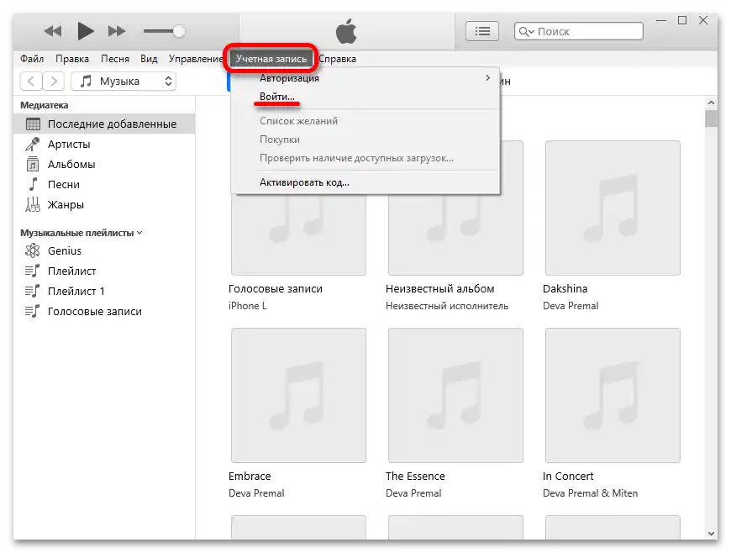Viewport: 731px width, 553px height.
Task: Open the In Concert album artwork
Action: [x=613, y=395]
